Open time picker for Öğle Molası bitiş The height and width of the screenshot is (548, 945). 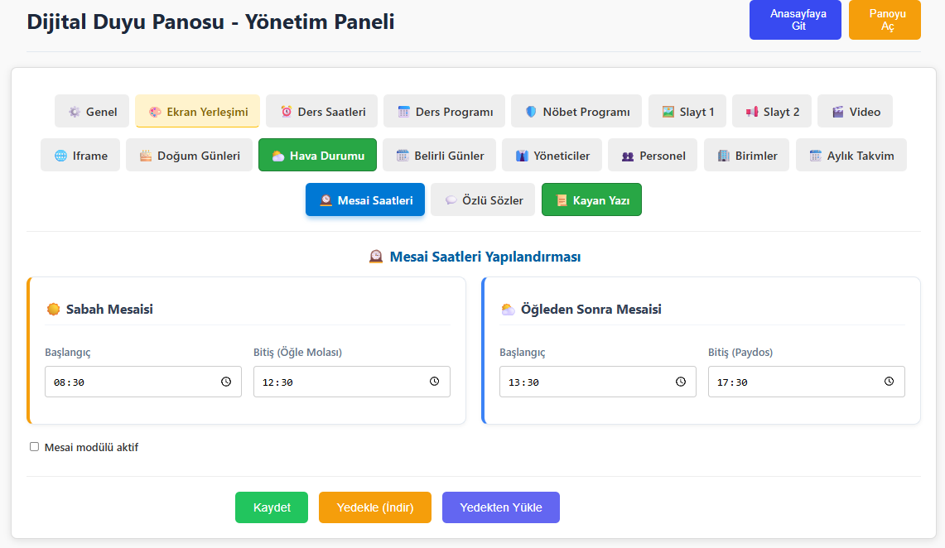(435, 382)
